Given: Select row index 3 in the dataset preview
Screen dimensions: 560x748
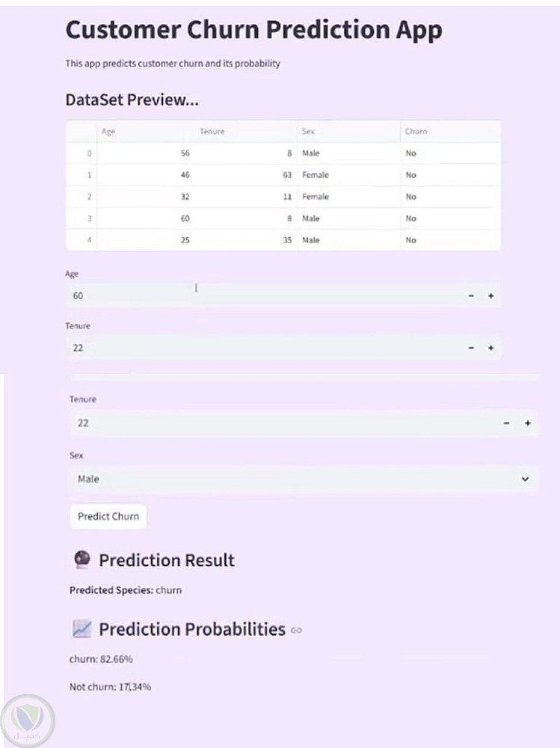Looking at the screenshot, I should pos(89,218).
